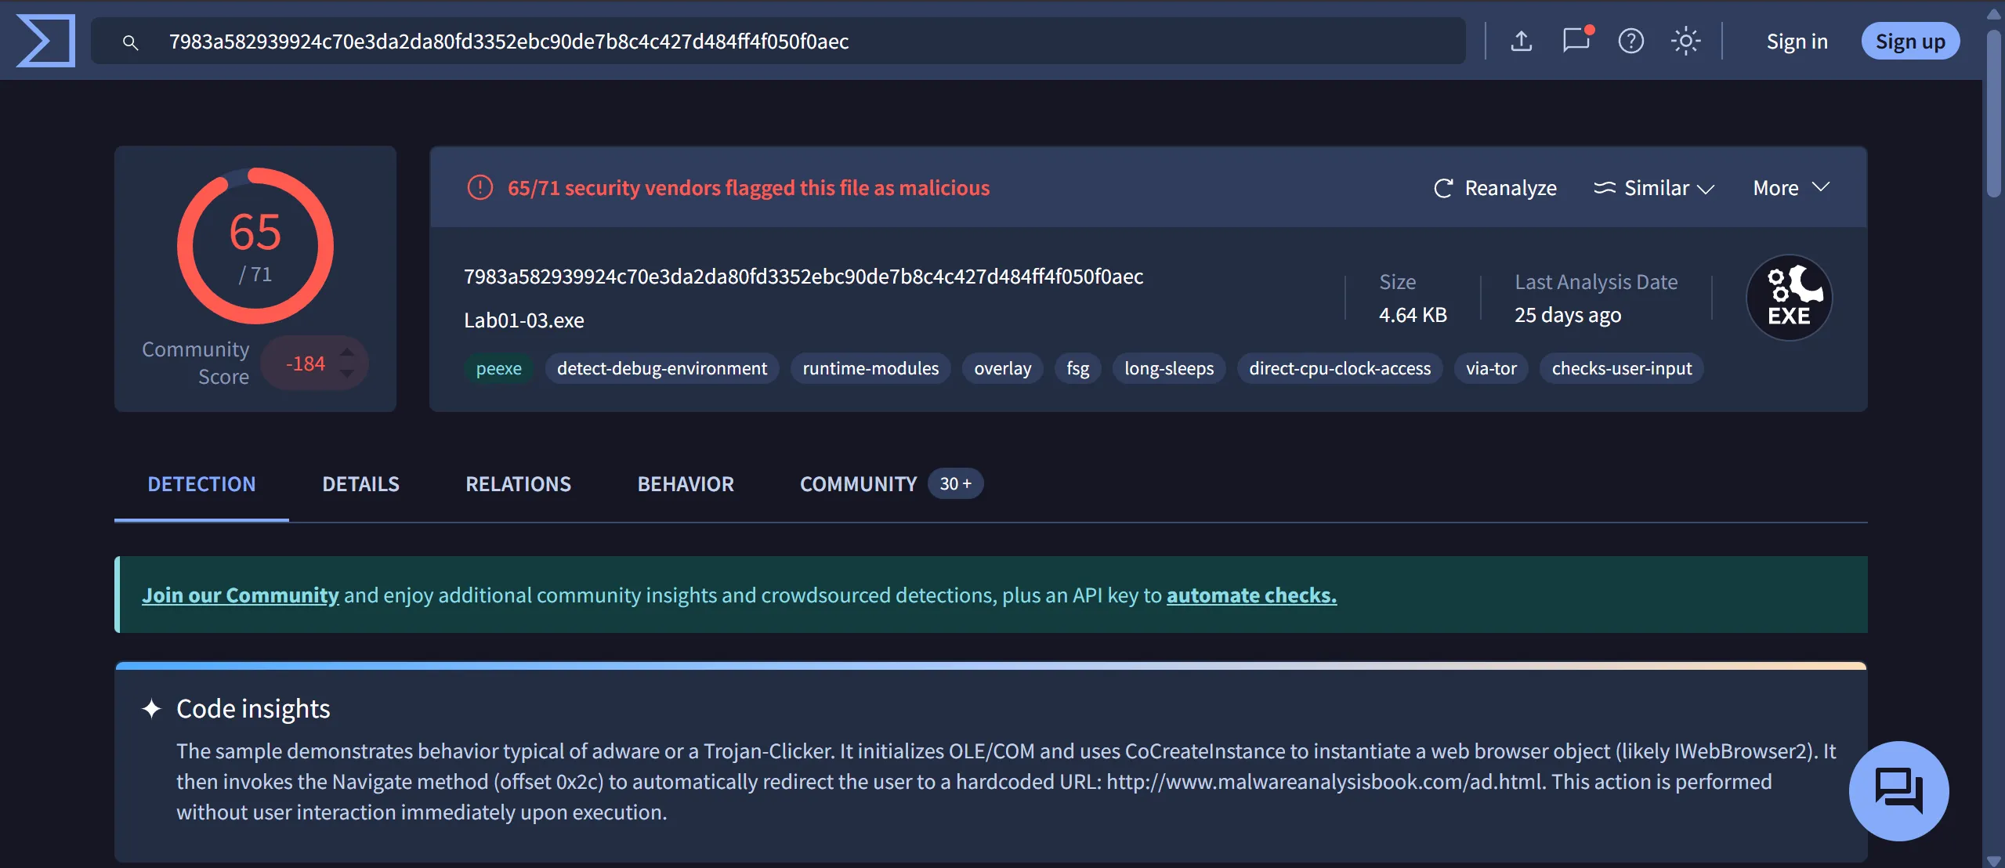This screenshot has height=868, width=2005.
Task: Toggle the light/dark theme sun icon
Action: click(x=1685, y=41)
